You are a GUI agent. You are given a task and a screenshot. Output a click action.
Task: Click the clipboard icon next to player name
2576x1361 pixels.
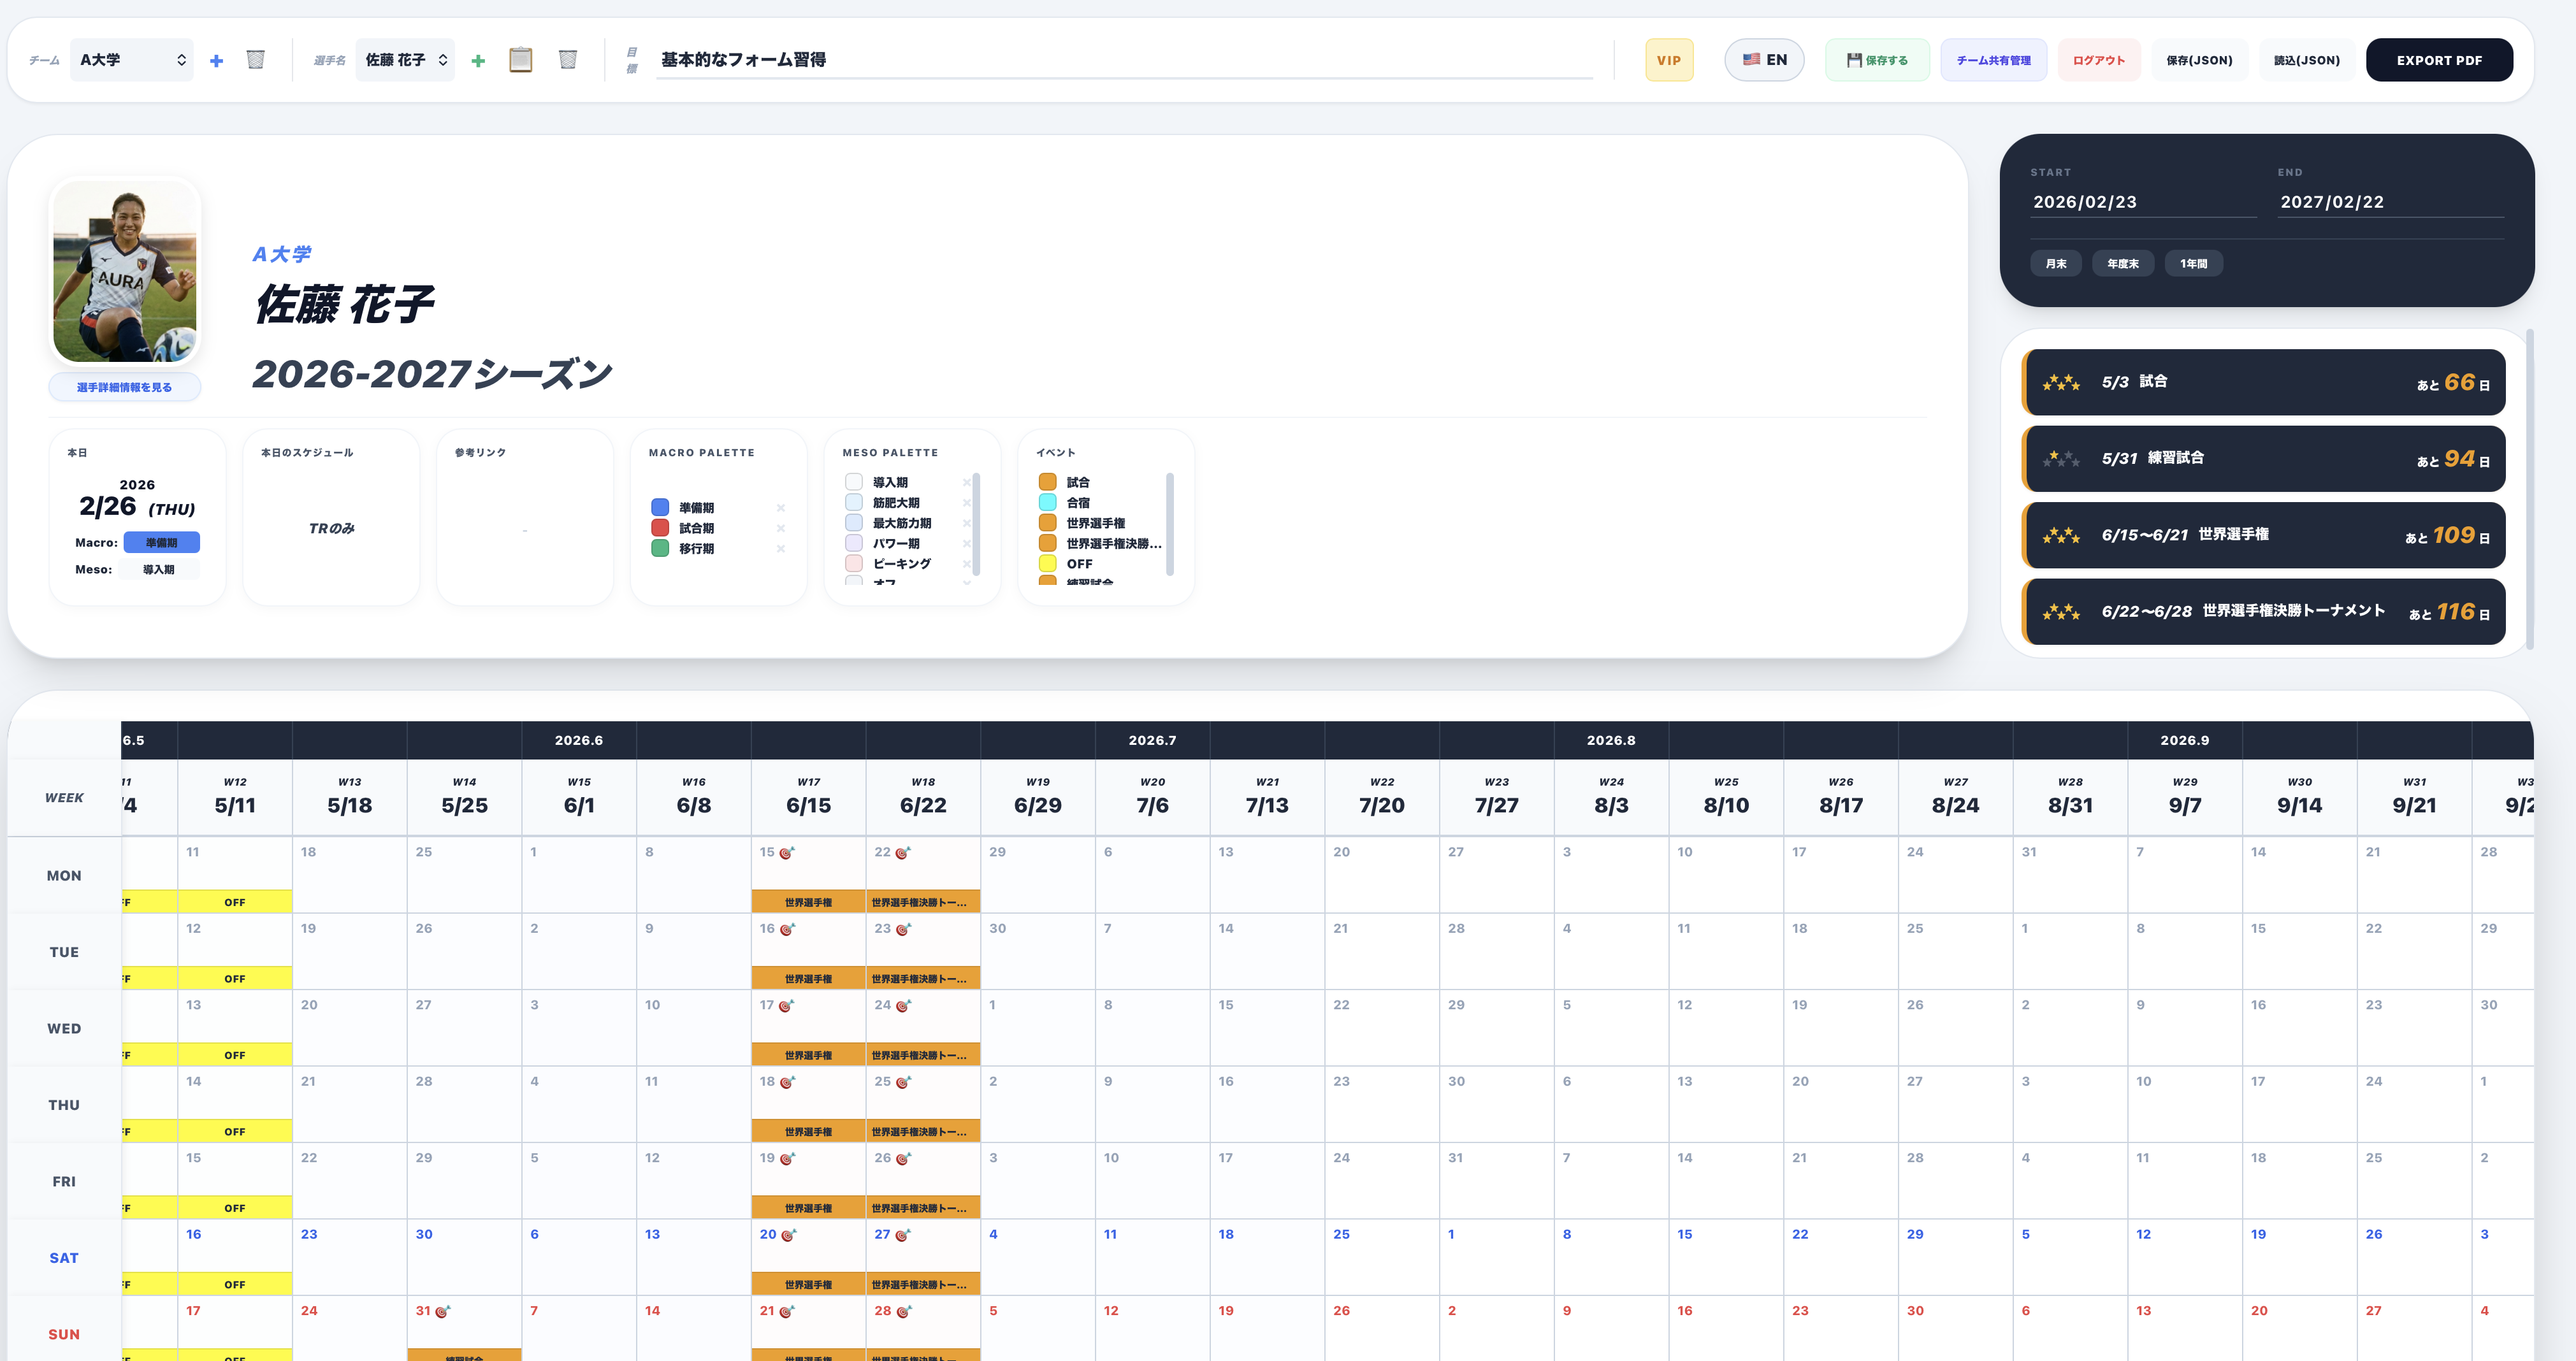coord(520,60)
